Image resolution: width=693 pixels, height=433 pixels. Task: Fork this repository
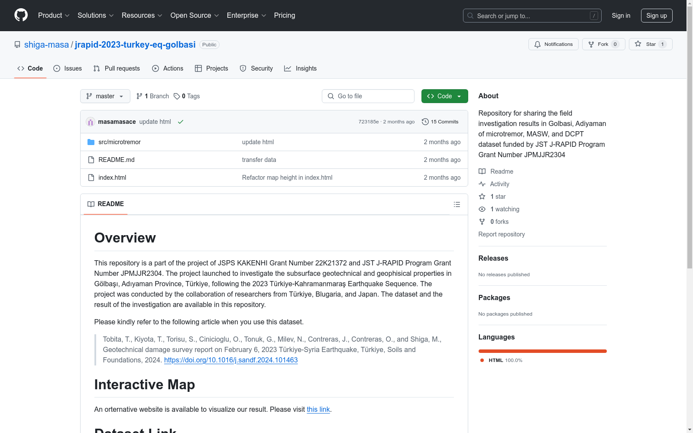tap(604, 44)
